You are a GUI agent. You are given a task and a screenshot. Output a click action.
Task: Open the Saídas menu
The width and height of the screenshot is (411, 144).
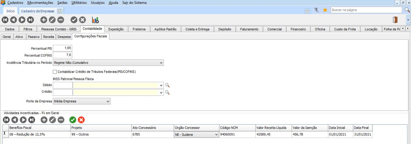click(x=63, y=3)
